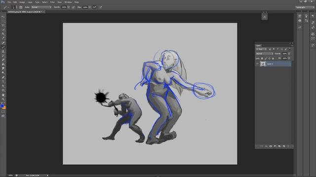The height and width of the screenshot is (177, 316).
Task: Open the Image menu
Action: click(22, 2)
